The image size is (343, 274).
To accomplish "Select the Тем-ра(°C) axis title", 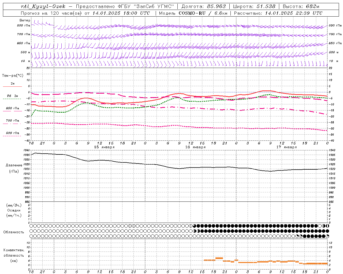I will coord(13,76).
